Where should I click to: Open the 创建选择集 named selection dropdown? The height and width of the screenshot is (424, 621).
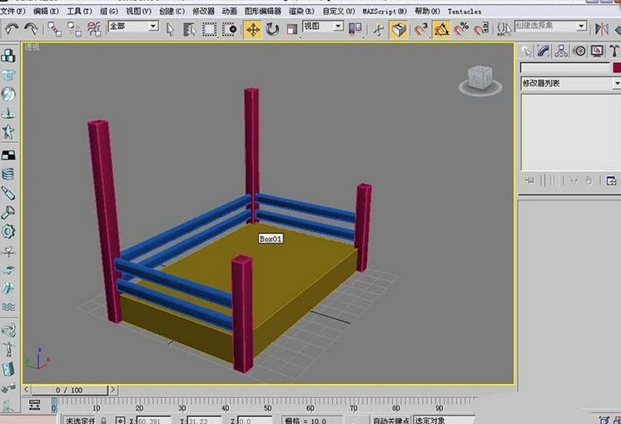[550, 27]
